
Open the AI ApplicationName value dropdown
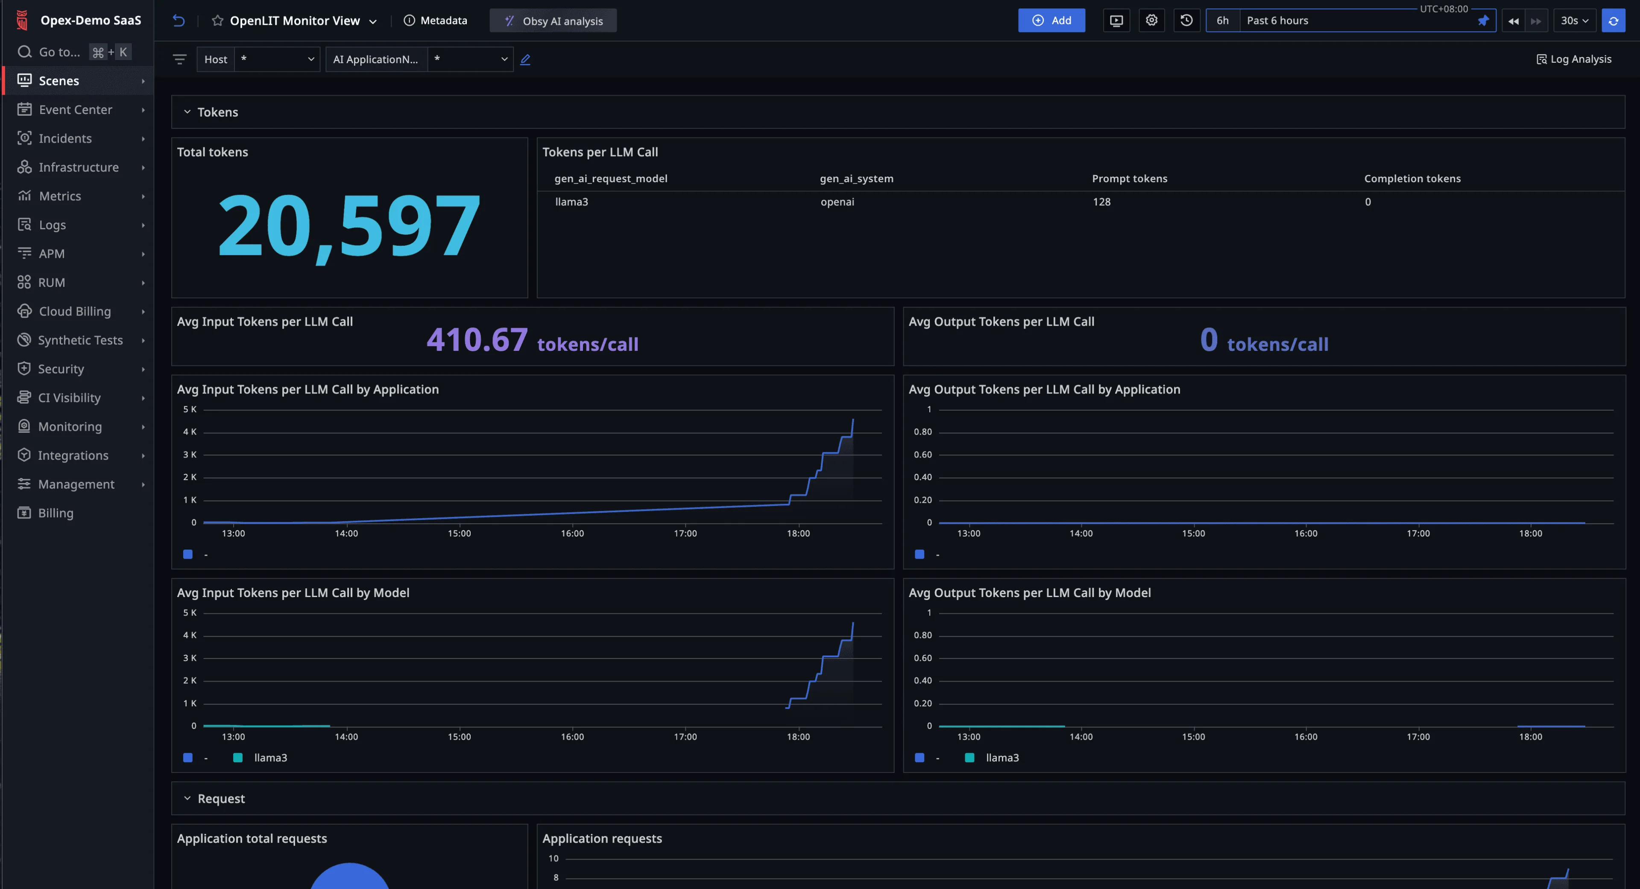pyautogui.click(x=471, y=59)
